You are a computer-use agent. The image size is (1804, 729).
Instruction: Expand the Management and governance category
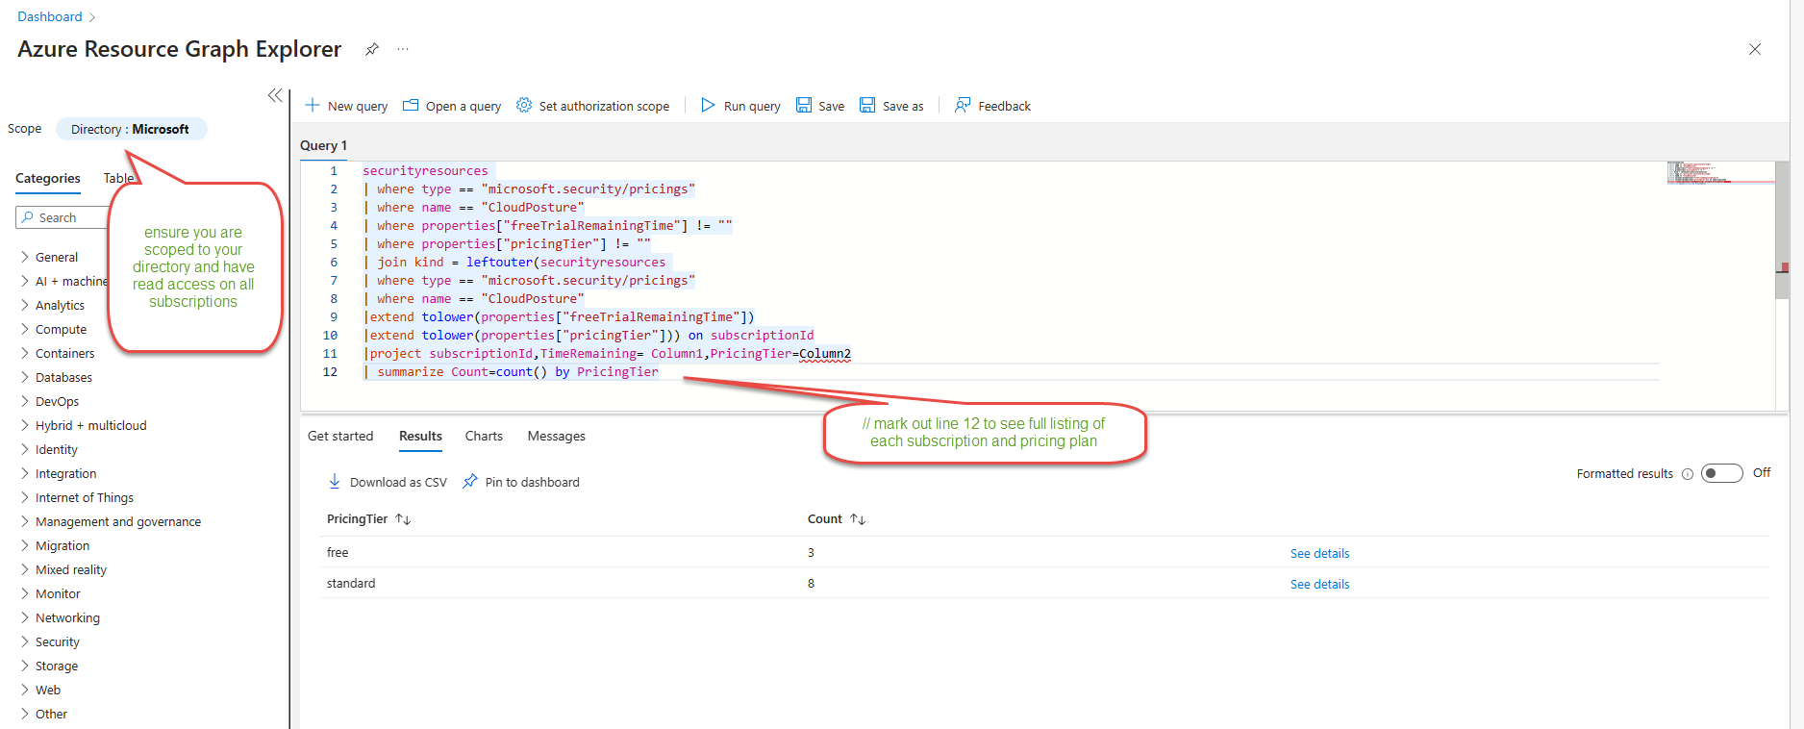25,521
